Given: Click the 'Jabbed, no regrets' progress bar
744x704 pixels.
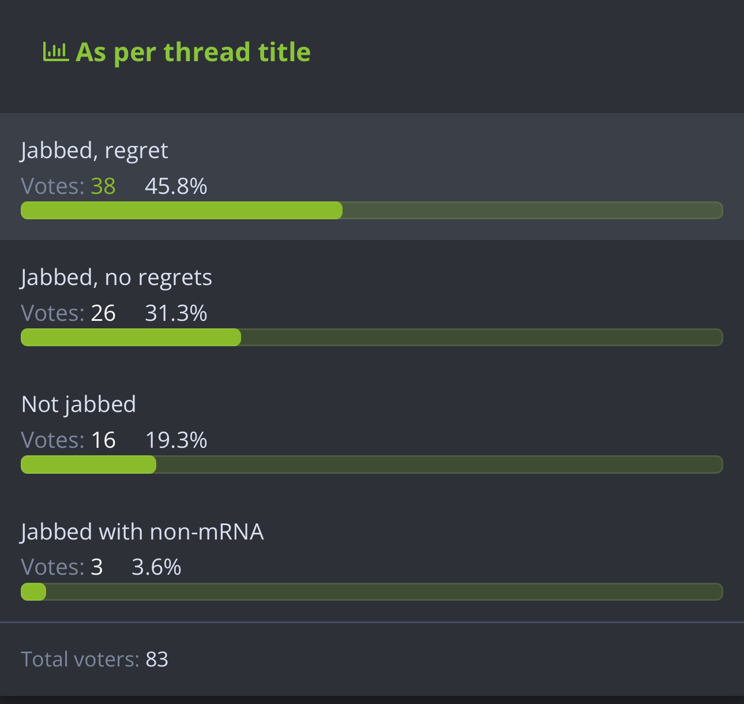Looking at the screenshot, I should click(x=371, y=338).
